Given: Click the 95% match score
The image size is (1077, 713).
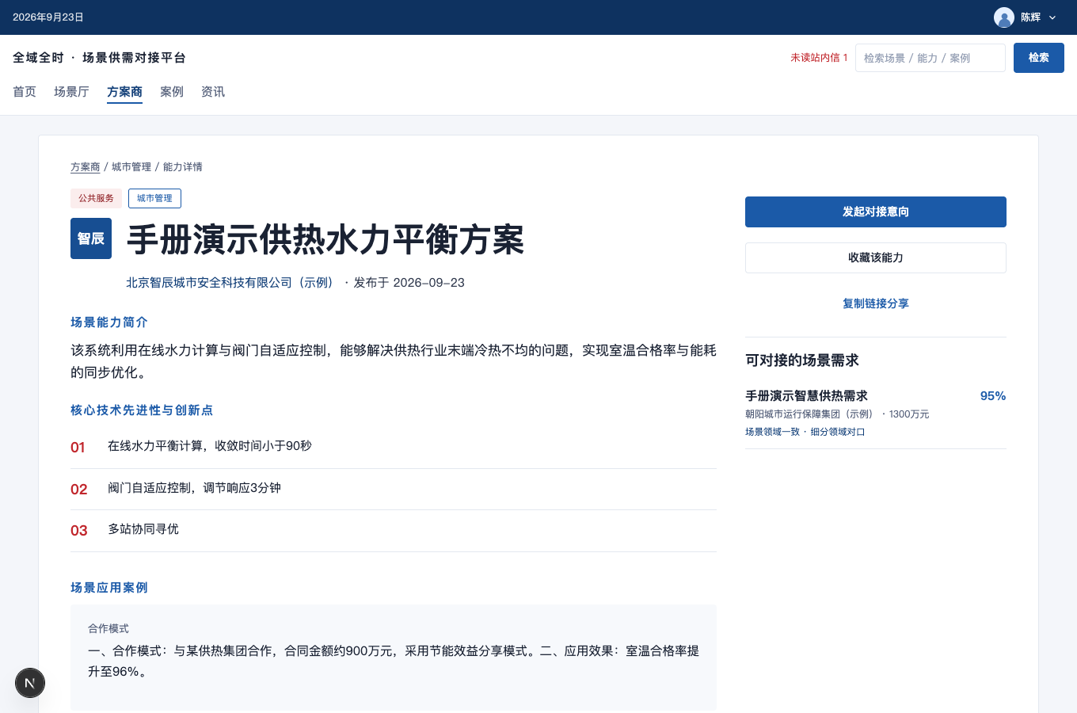Looking at the screenshot, I should (993, 396).
